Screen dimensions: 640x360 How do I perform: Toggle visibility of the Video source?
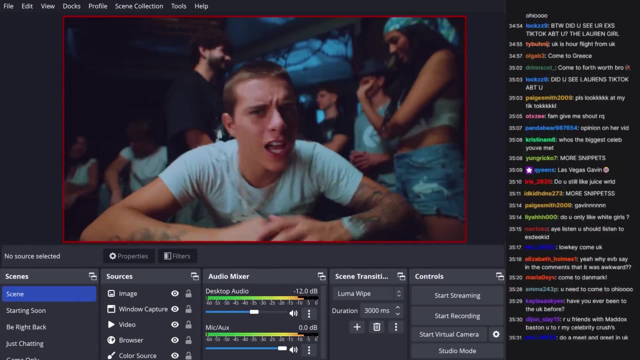point(175,325)
